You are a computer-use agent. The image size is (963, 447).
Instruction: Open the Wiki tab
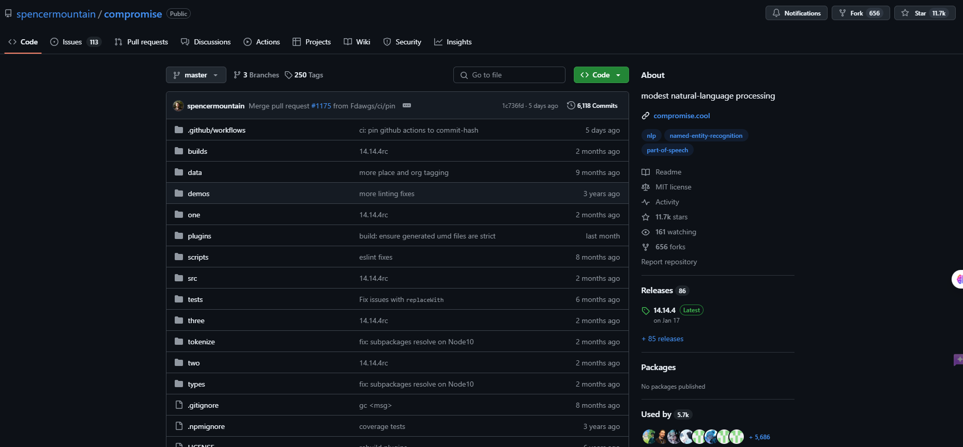pyautogui.click(x=357, y=42)
